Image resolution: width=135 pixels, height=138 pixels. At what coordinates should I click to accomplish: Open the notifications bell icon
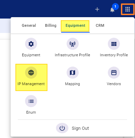112,10
